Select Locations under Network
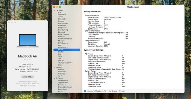This screenshot has width=191, height=99. (62, 72)
